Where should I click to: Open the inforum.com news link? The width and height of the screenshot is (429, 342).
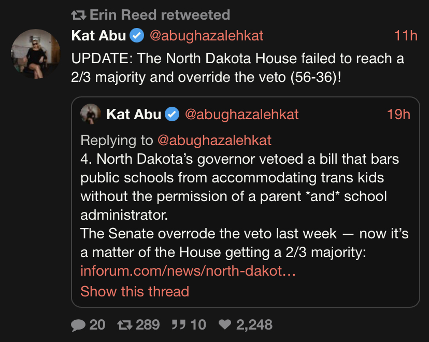pyautogui.click(x=188, y=270)
